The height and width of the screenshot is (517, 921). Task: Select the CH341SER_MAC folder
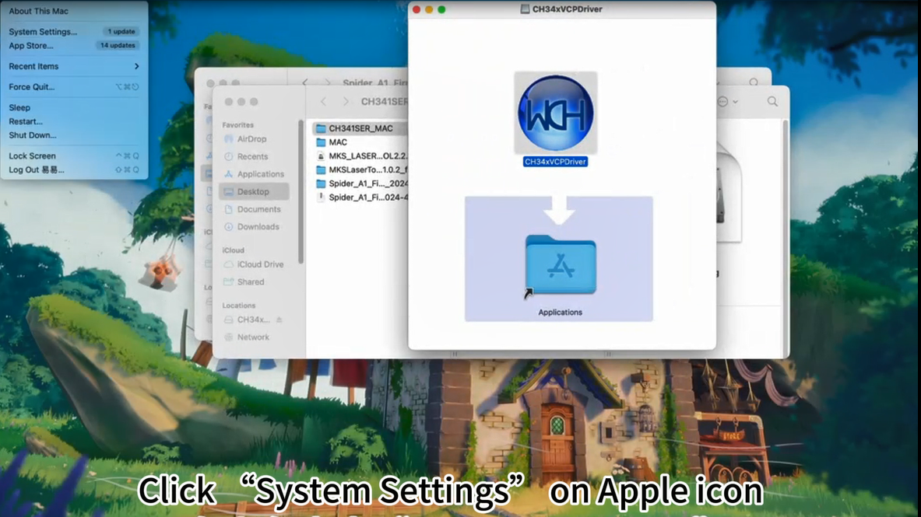(x=360, y=128)
